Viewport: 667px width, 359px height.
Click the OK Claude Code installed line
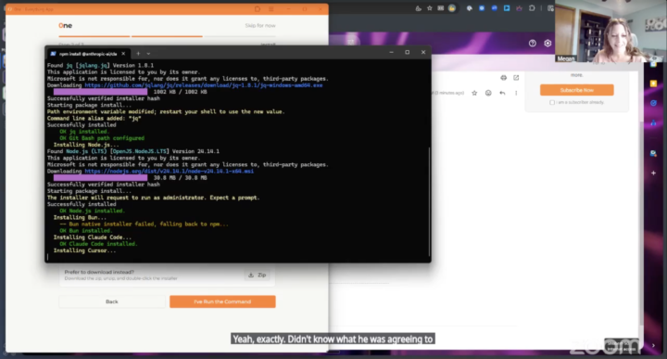coord(98,244)
